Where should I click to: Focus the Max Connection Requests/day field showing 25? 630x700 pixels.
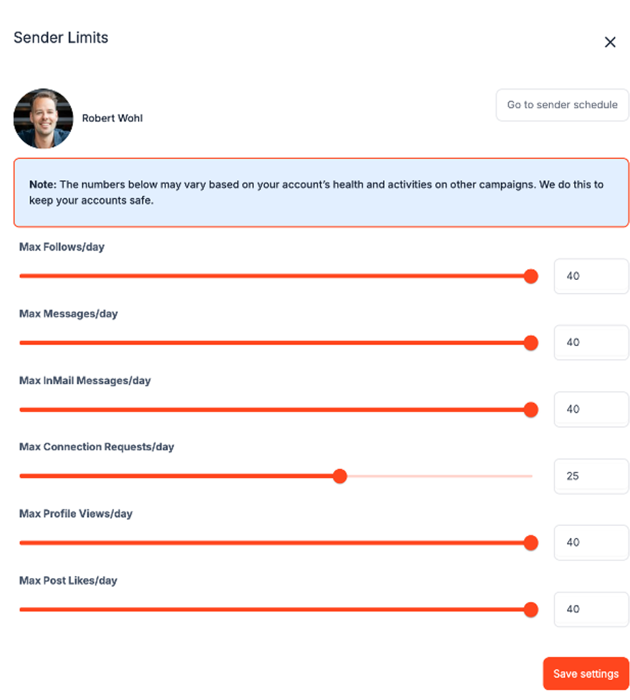[x=590, y=476]
